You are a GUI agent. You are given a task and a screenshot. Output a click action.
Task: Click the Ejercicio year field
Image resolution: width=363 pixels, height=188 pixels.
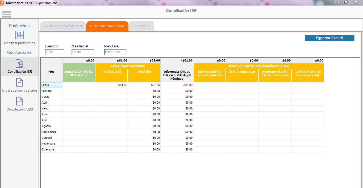[x=55, y=52]
